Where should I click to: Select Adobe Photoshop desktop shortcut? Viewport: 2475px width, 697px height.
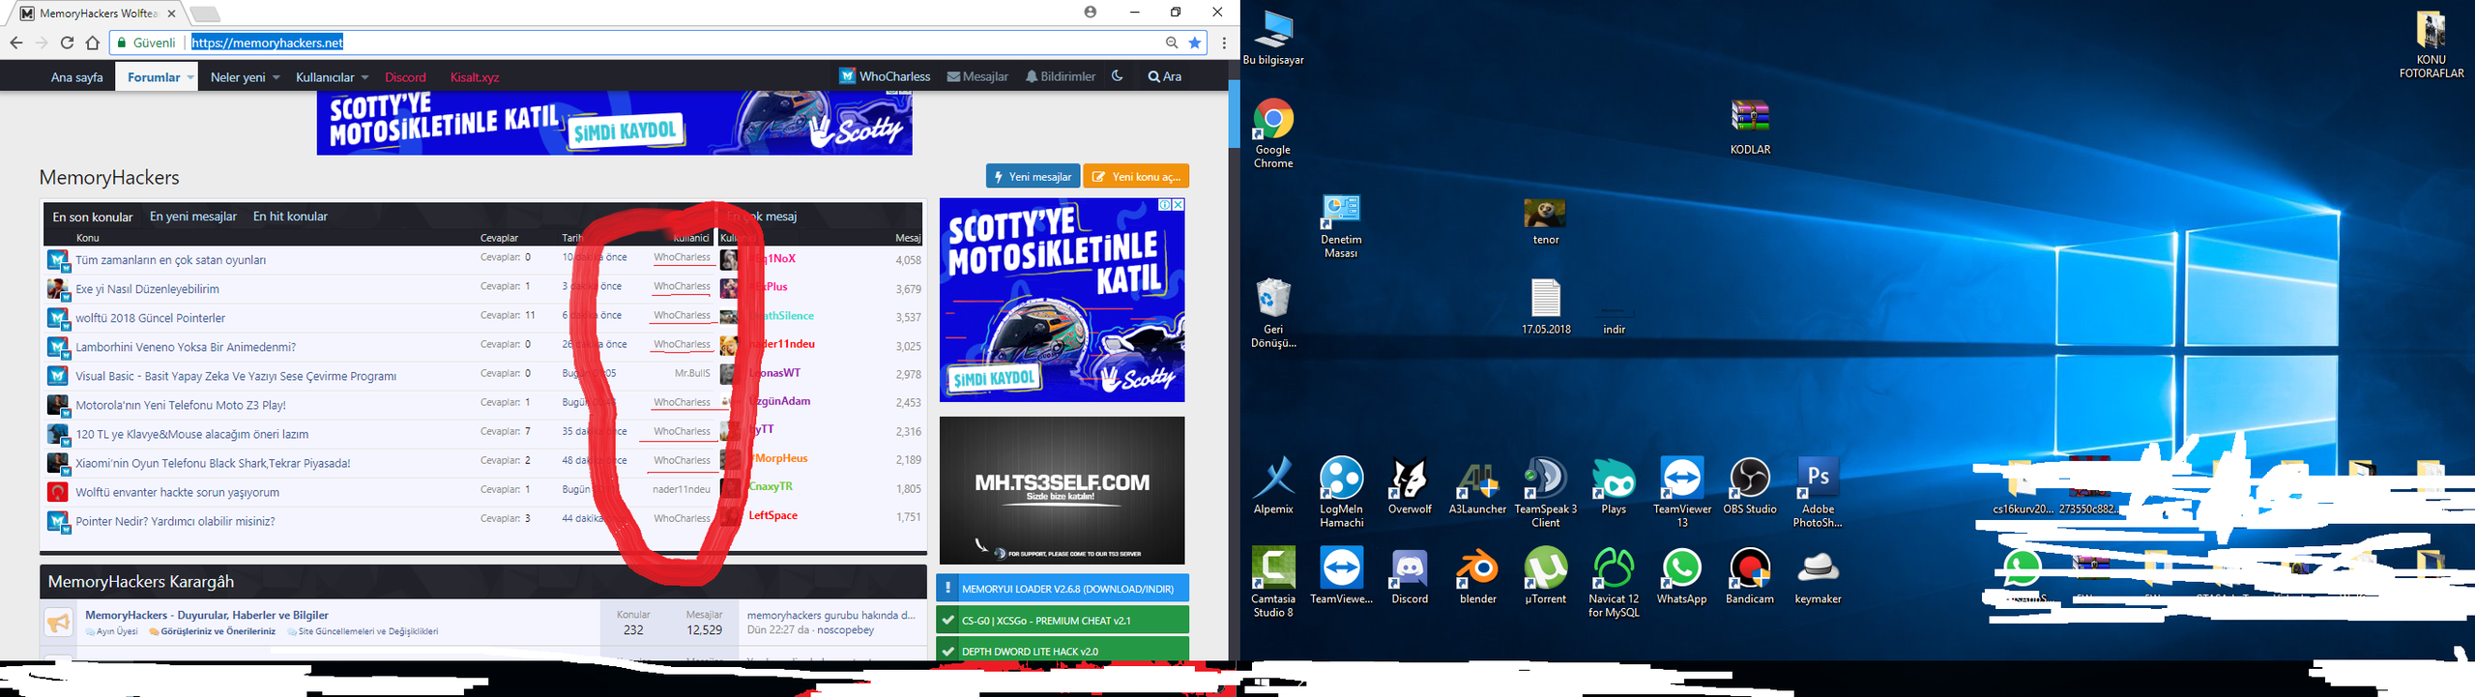click(1818, 493)
